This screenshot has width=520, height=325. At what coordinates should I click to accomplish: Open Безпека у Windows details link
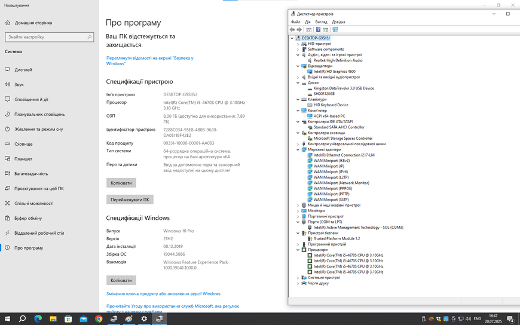150,61
